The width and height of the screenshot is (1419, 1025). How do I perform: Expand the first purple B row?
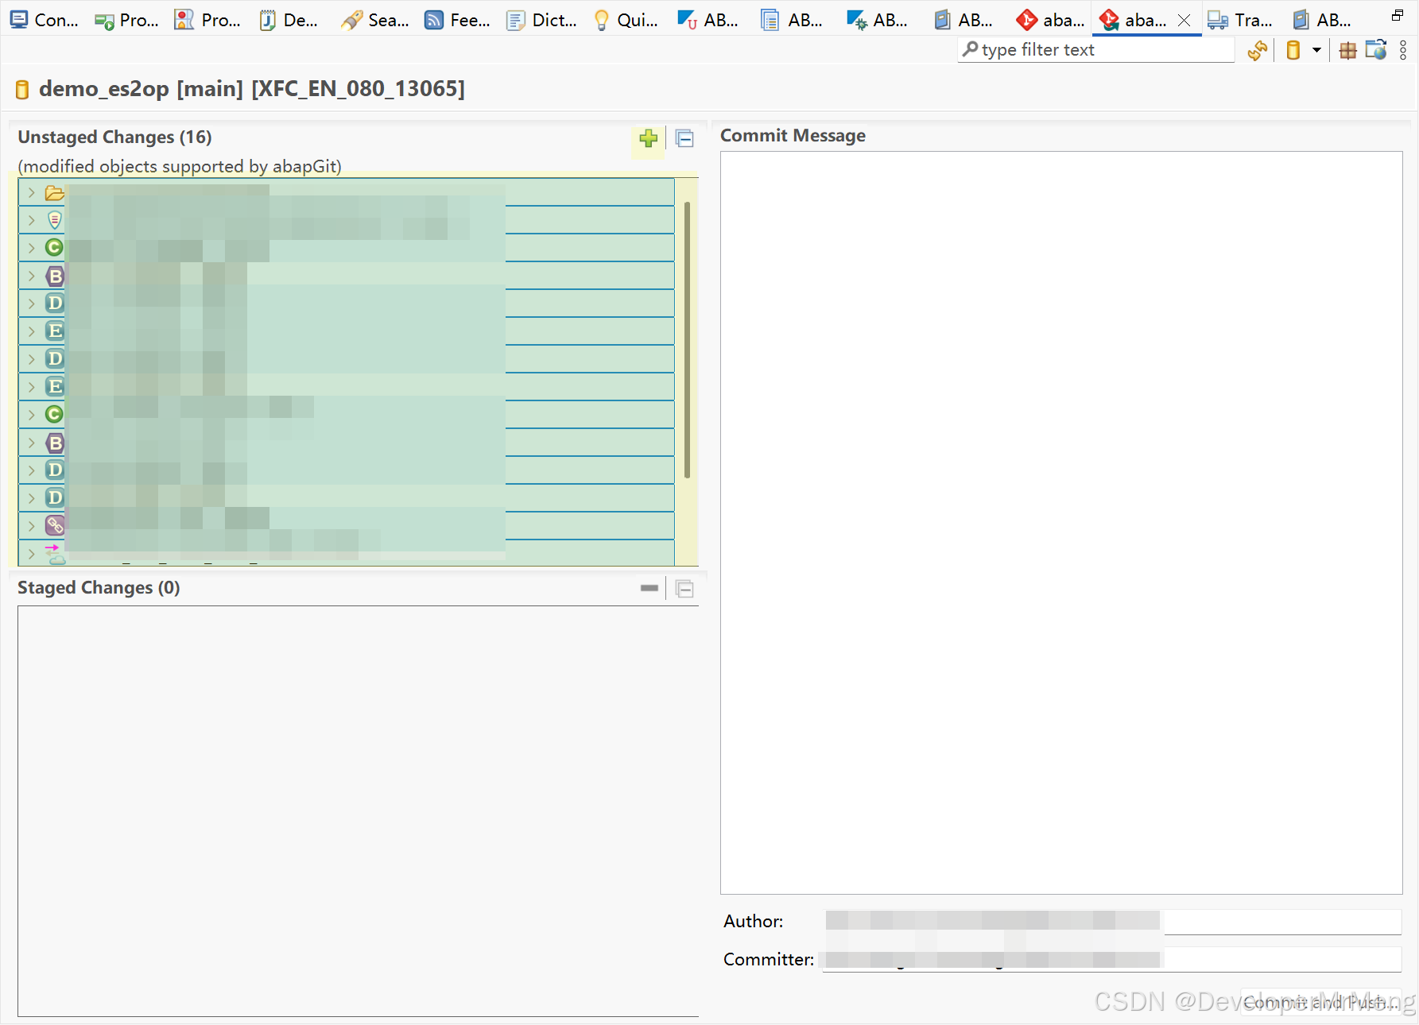(x=31, y=276)
